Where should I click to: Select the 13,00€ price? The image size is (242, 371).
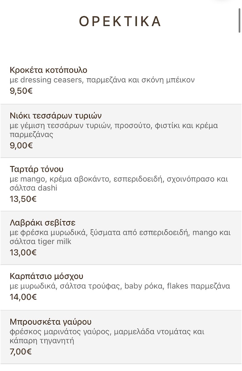click(x=23, y=252)
